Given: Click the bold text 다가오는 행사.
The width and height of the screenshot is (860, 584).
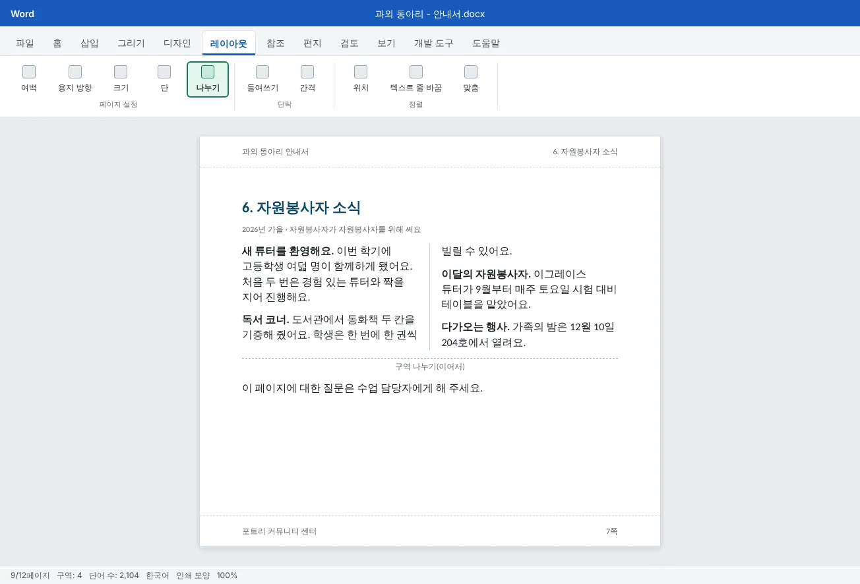Looking at the screenshot, I should click(476, 327).
